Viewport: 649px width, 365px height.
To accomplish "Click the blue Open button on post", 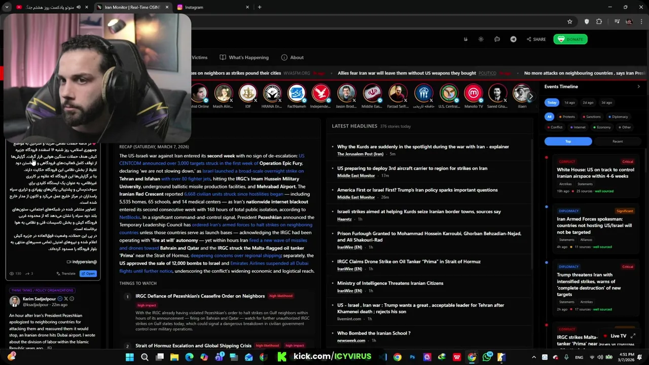I will pyautogui.click(x=88, y=274).
